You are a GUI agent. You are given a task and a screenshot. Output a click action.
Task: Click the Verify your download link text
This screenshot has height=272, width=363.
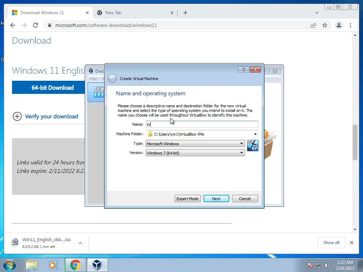(x=51, y=116)
